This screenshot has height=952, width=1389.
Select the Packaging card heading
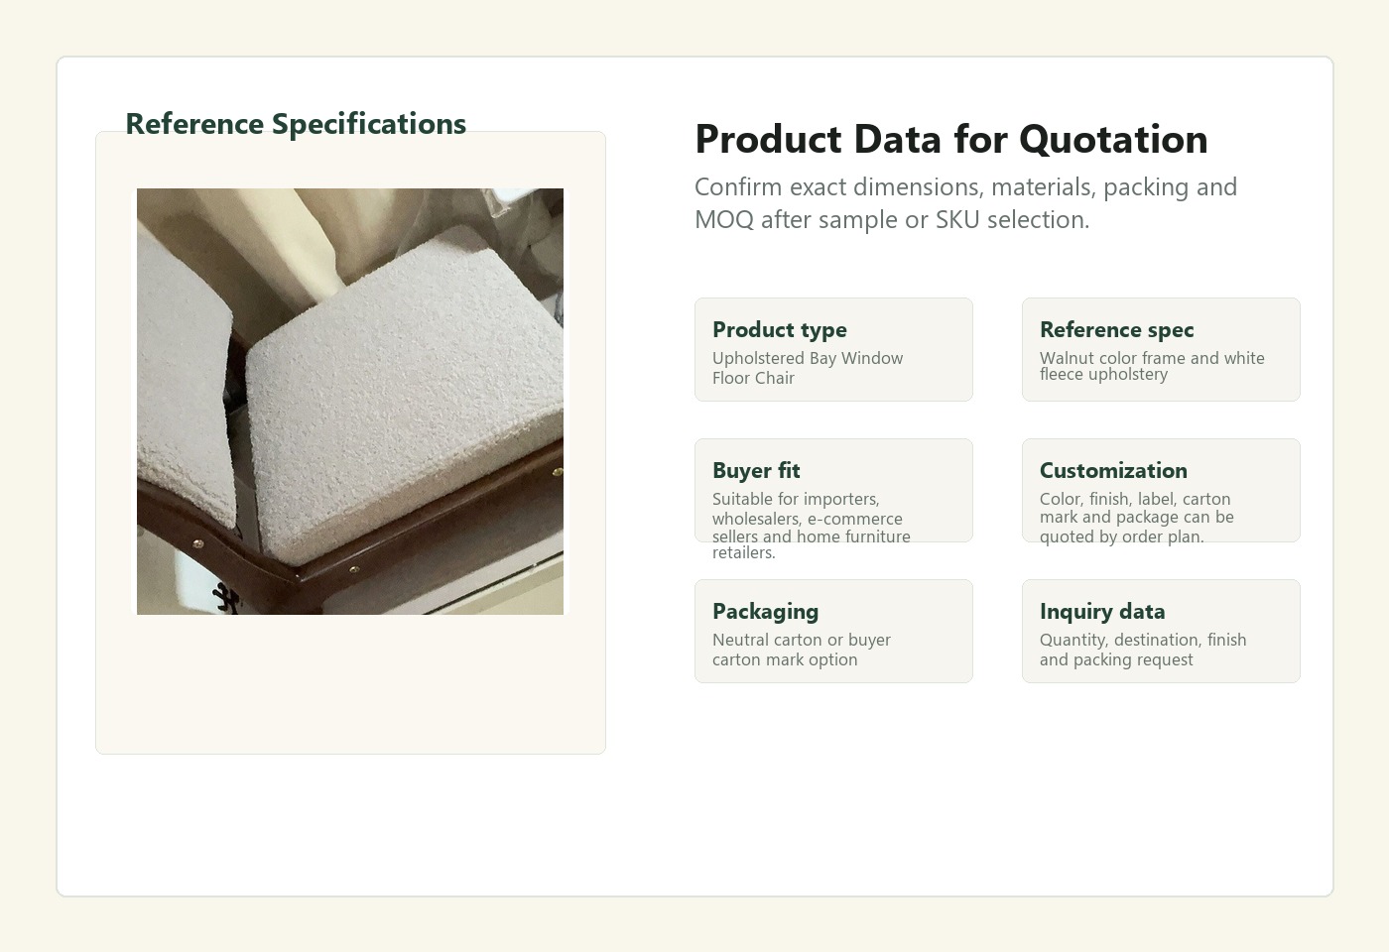tap(766, 611)
